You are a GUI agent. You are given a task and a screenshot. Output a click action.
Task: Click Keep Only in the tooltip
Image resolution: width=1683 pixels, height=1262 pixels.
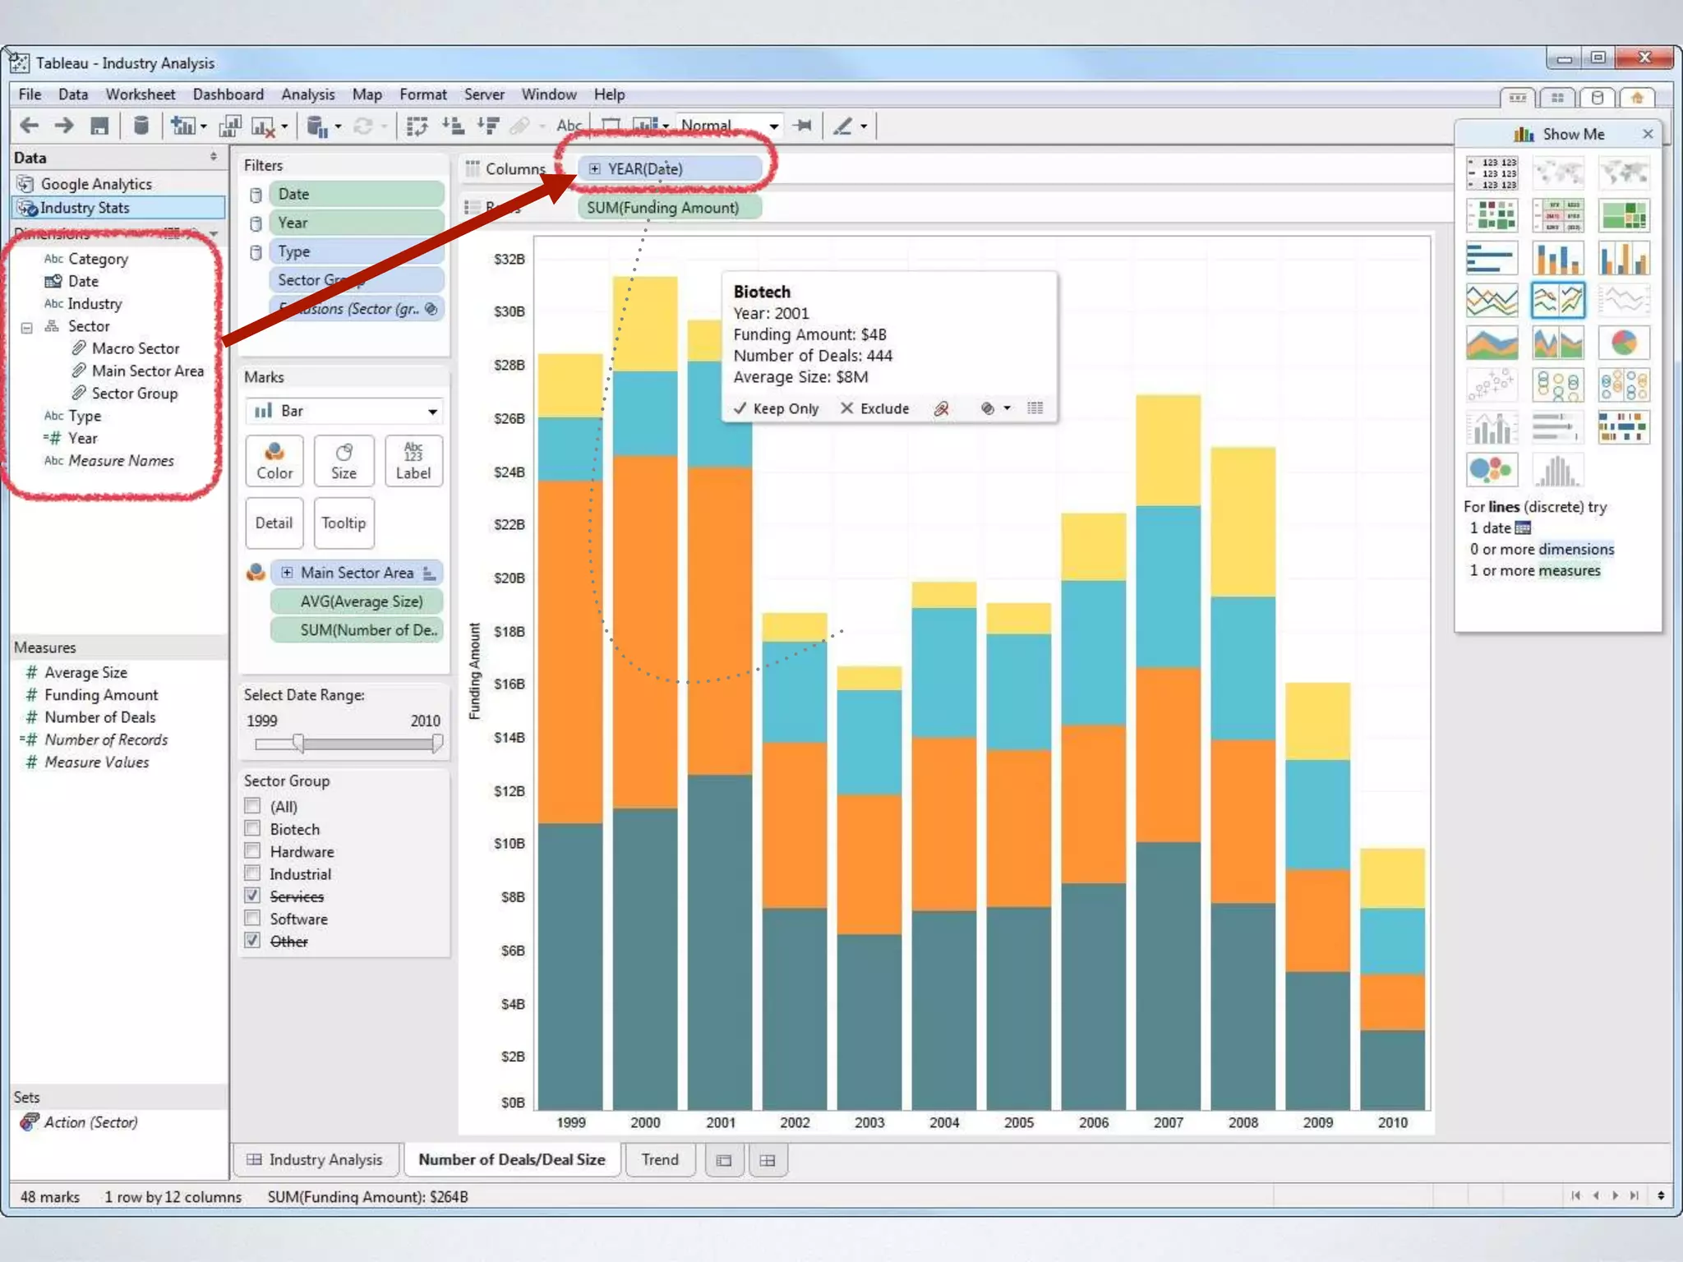[777, 408]
